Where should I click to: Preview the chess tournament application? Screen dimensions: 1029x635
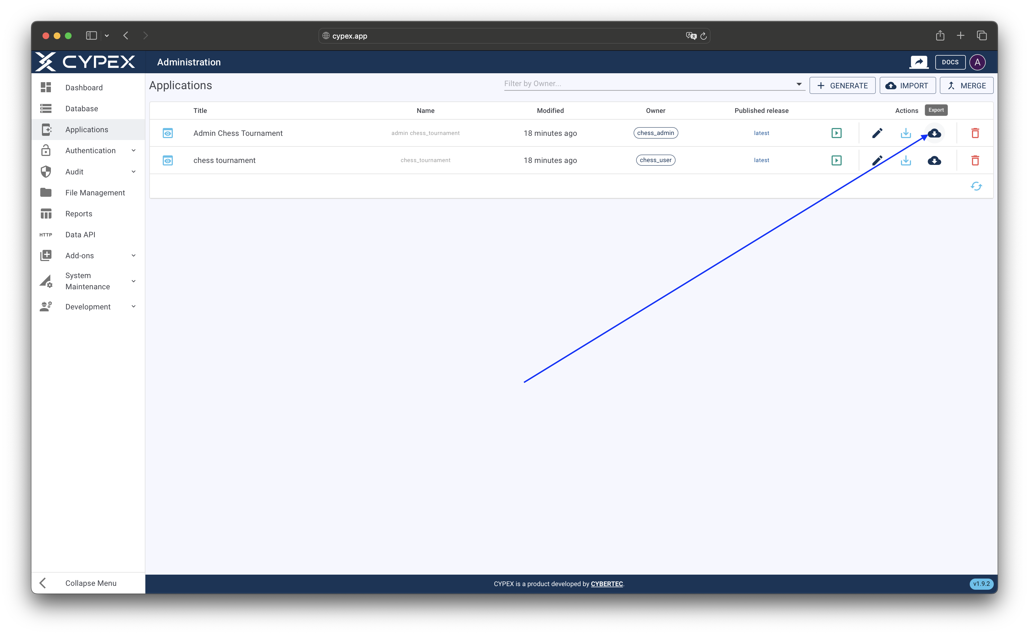[x=168, y=160]
